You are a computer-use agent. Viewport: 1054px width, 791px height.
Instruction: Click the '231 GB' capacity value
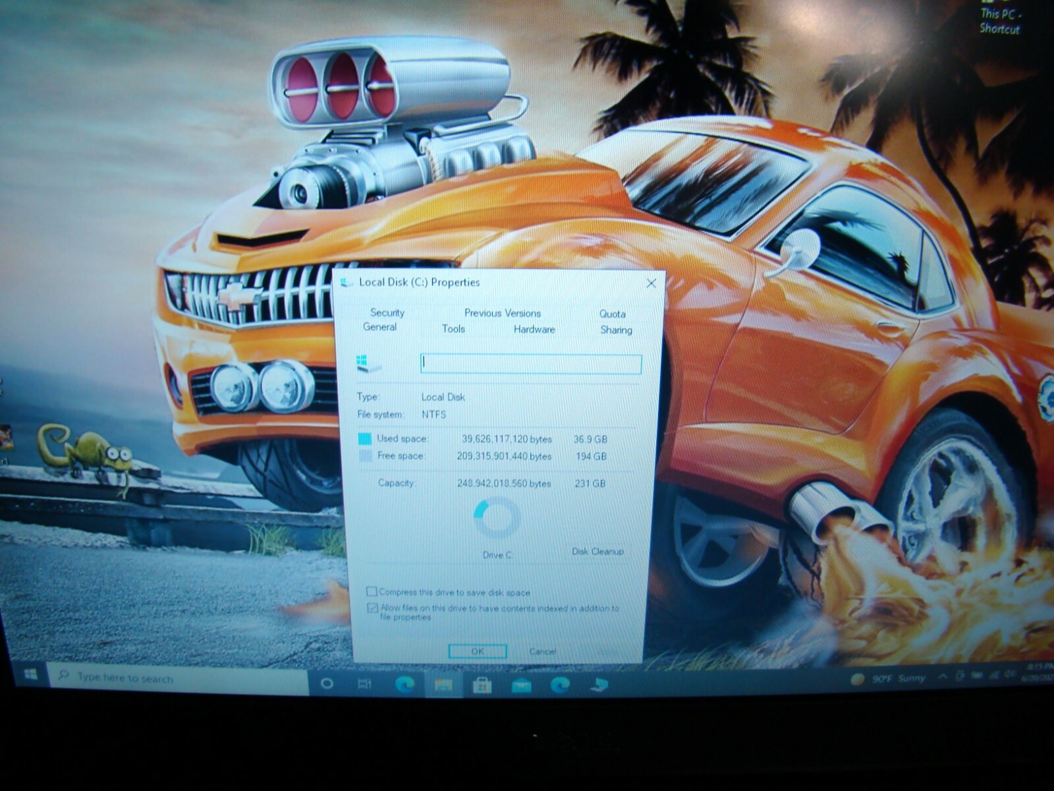590,484
